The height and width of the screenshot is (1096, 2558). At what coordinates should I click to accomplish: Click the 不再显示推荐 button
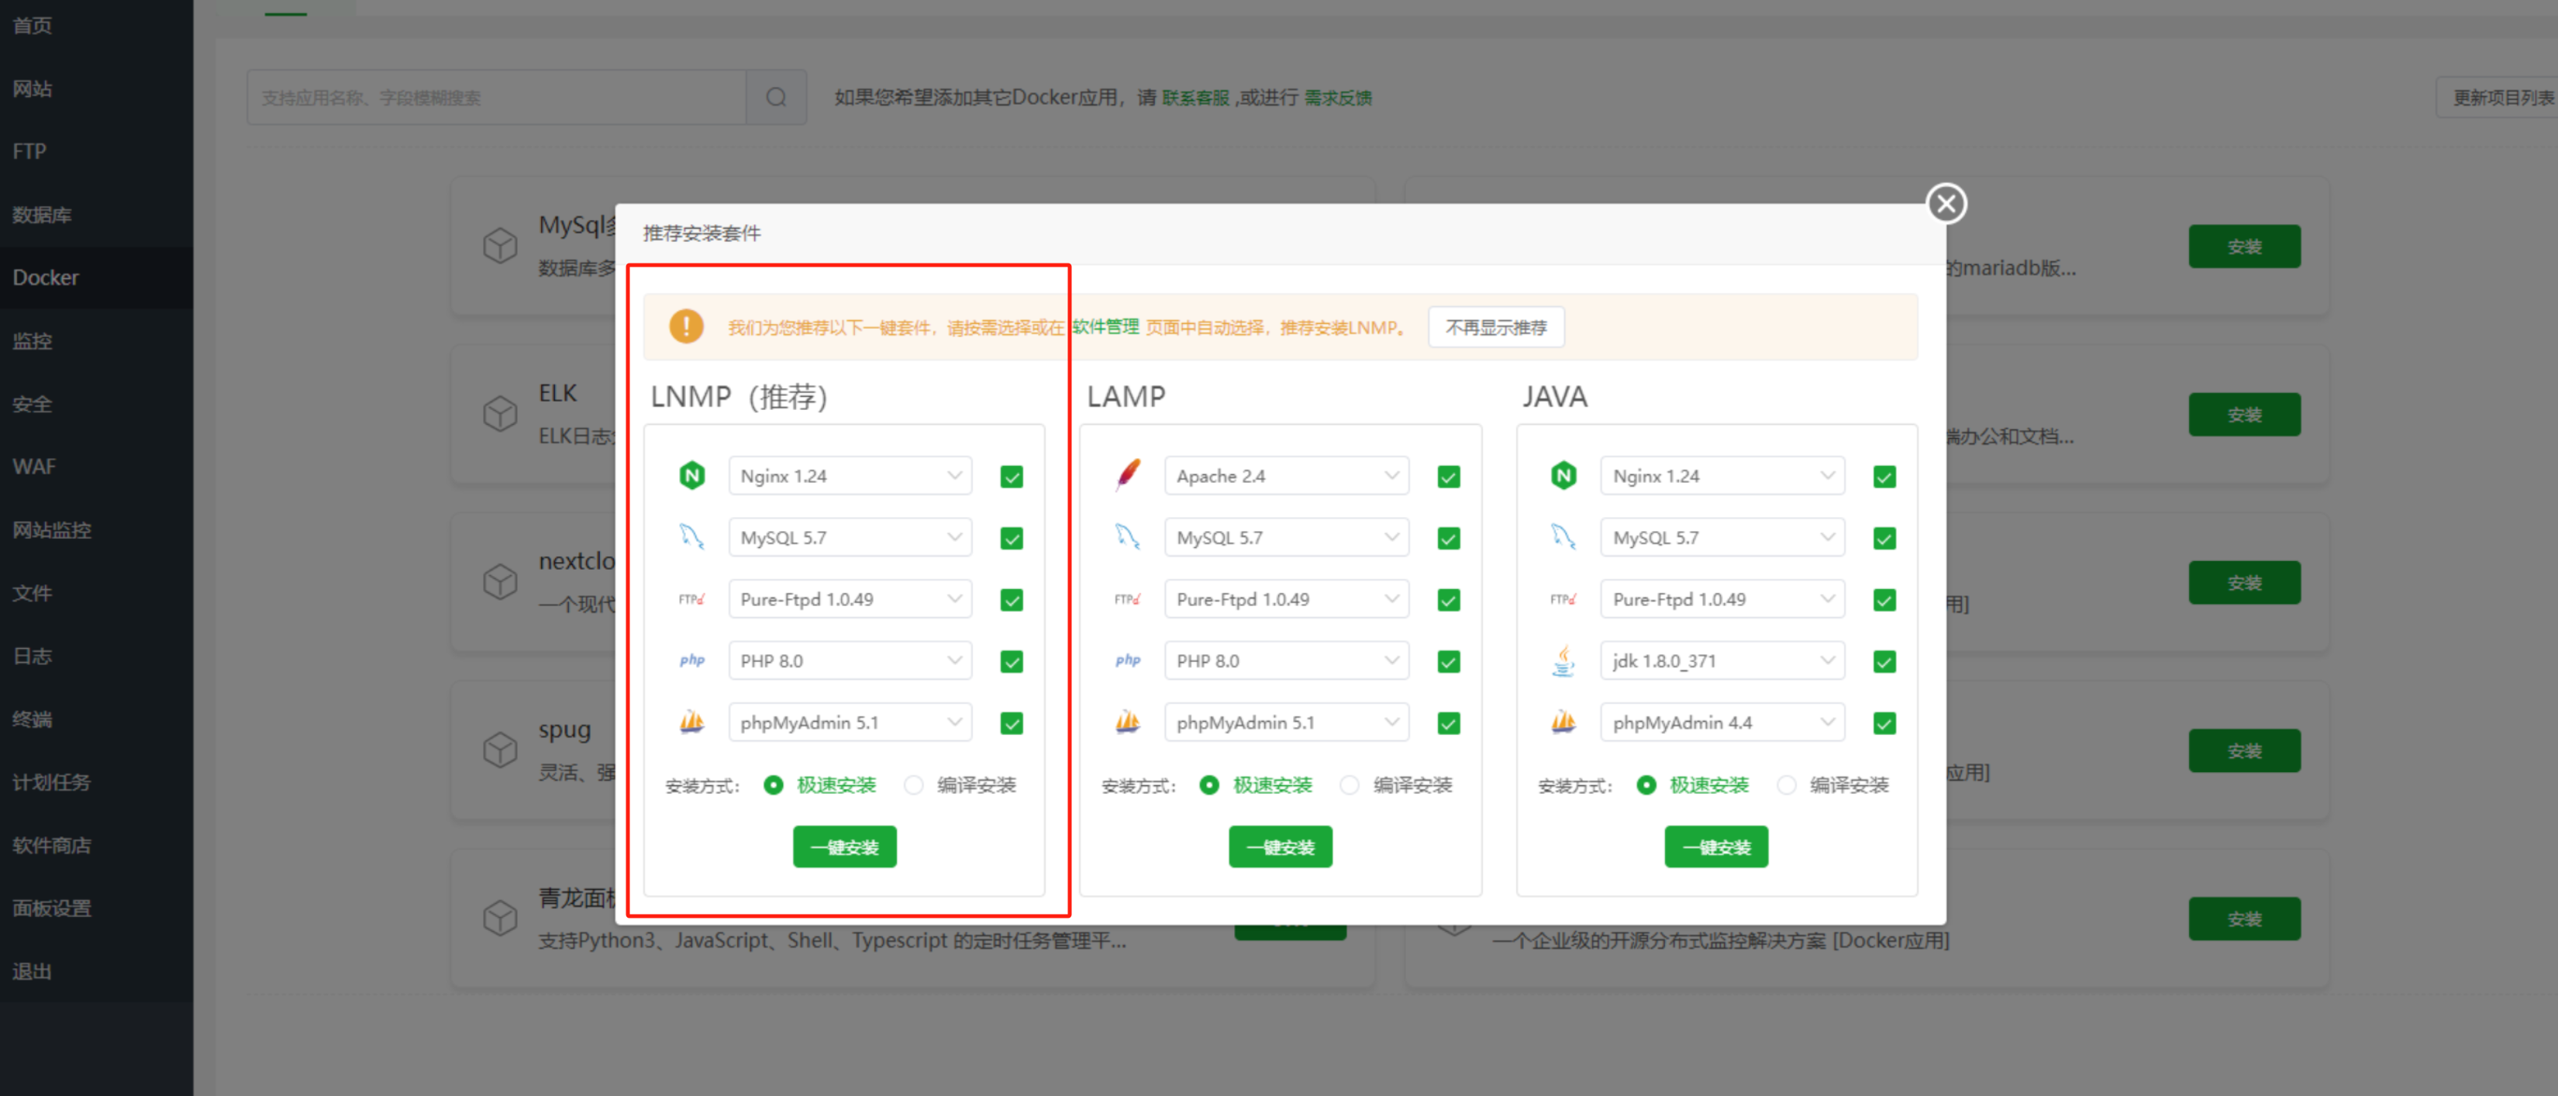click(1495, 326)
